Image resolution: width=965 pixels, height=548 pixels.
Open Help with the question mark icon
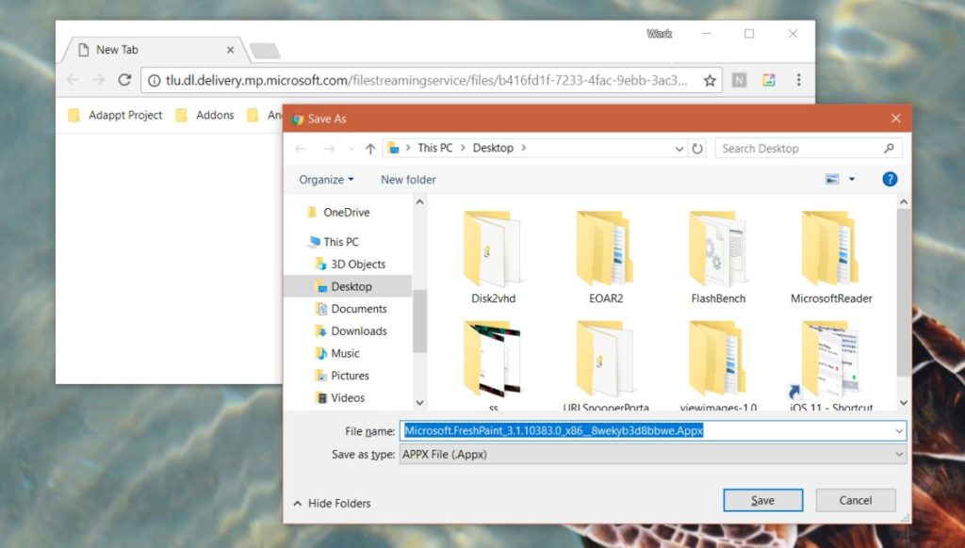pos(890,179)
